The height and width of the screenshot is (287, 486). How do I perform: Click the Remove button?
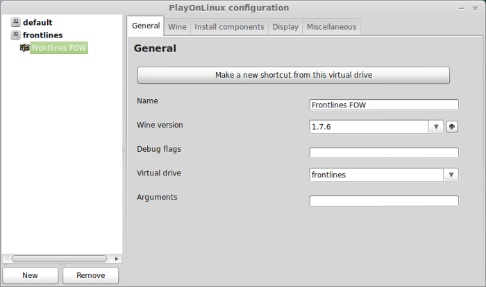(90, 275)
